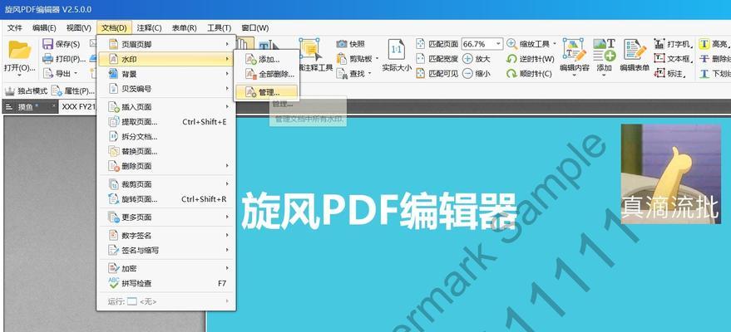The image size is (731, 332).
Task: Choose Rotate Pages (旋转页面...) menu item
Action: pos(166,199)
